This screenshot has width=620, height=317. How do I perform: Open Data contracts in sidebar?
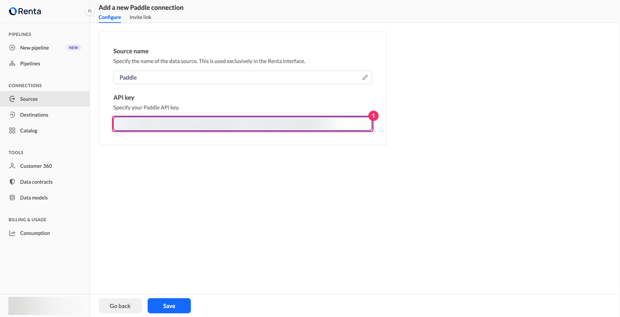click(x=45, y=182)
